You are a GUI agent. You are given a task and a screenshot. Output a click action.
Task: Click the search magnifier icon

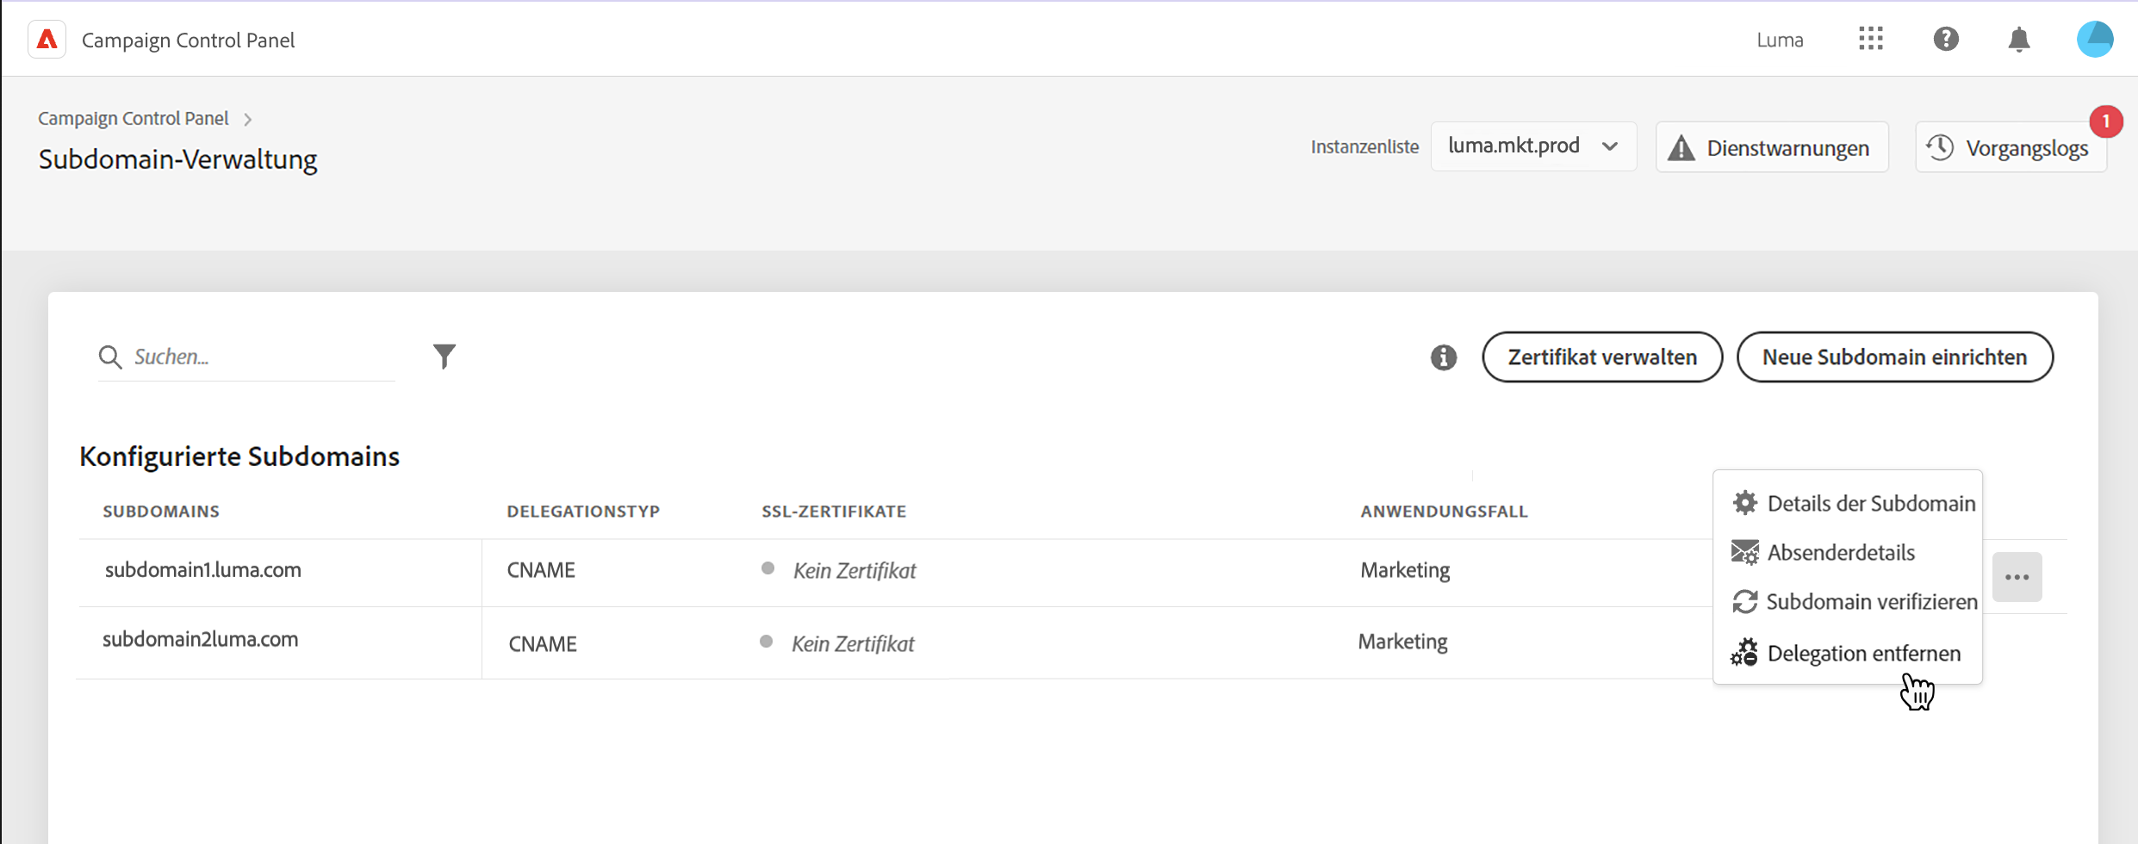tap(110, 357)
